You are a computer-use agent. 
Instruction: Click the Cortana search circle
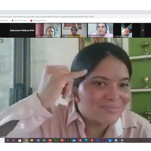8,140
